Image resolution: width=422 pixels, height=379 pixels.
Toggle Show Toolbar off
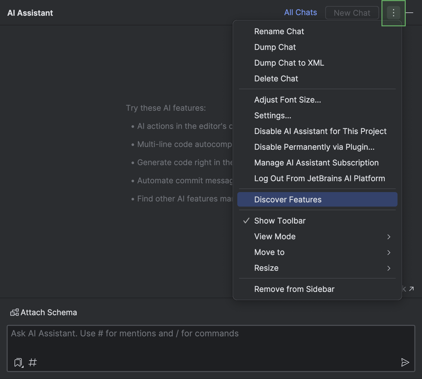(280, 221)
